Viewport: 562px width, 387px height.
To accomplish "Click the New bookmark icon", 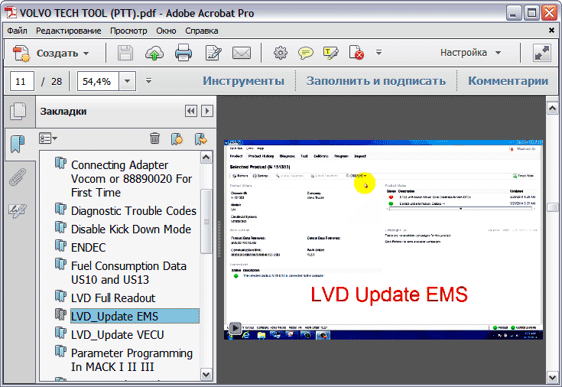I will [177, 138].
